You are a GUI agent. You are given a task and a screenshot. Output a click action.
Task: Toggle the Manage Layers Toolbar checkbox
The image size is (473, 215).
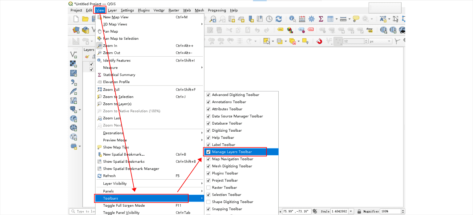(x=208, y=152)
